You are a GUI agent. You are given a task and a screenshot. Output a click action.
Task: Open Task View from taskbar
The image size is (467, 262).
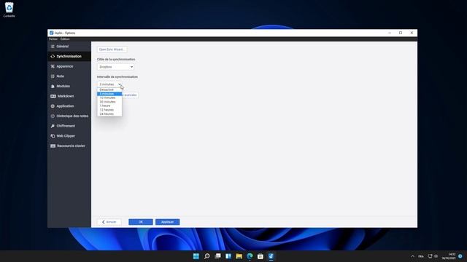(x=217, y=256)
